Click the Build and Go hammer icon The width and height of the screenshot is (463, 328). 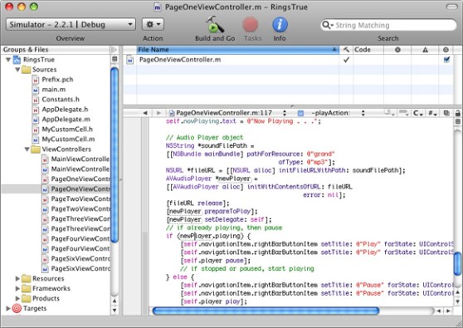click(215, 25)
